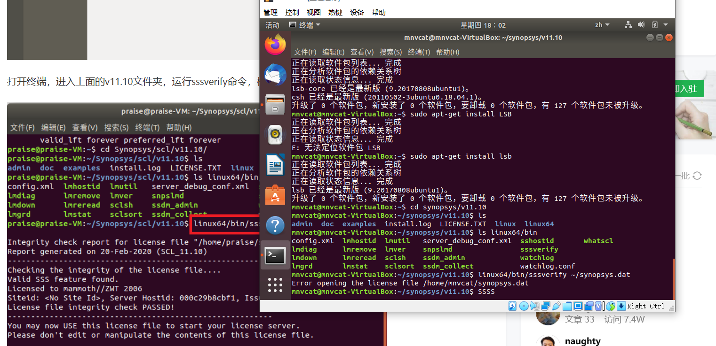Click whatscl in the mnvcat file listing

[598, 241]
